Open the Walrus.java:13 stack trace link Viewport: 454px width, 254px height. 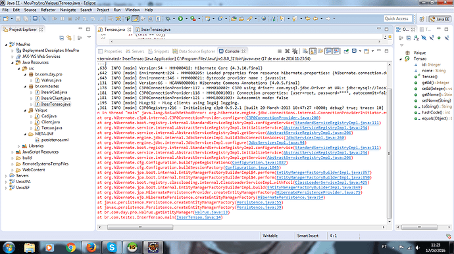click(212, 213)
